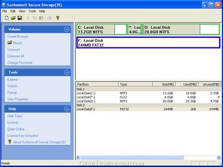223x167 pixels.
Task: Click the Help question mark toolbar icon
Action: [58, 18]
